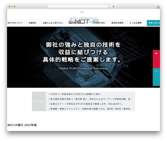Open the <毎月最終月曜日実施!!> keyword activity link
Viewport: 167px width, 141px height.
point(91,99)
